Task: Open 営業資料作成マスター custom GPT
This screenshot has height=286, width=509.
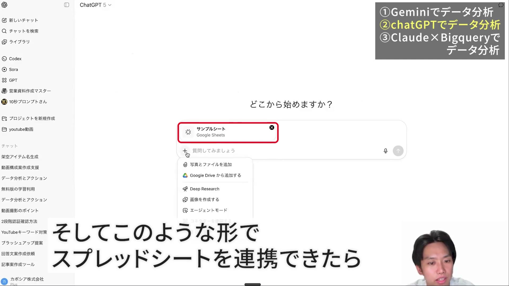Action: (x=30, y=91)
